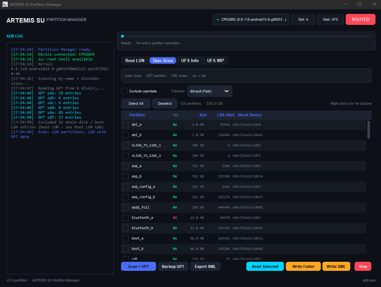Image resolution: width=381 pixels, height=287 pixels.
Task: Check the aop_config_a checkbox
Action: pos(126,187)
